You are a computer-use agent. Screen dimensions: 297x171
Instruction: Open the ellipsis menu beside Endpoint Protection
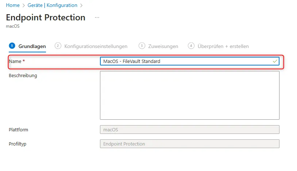(x=97, y=17)
